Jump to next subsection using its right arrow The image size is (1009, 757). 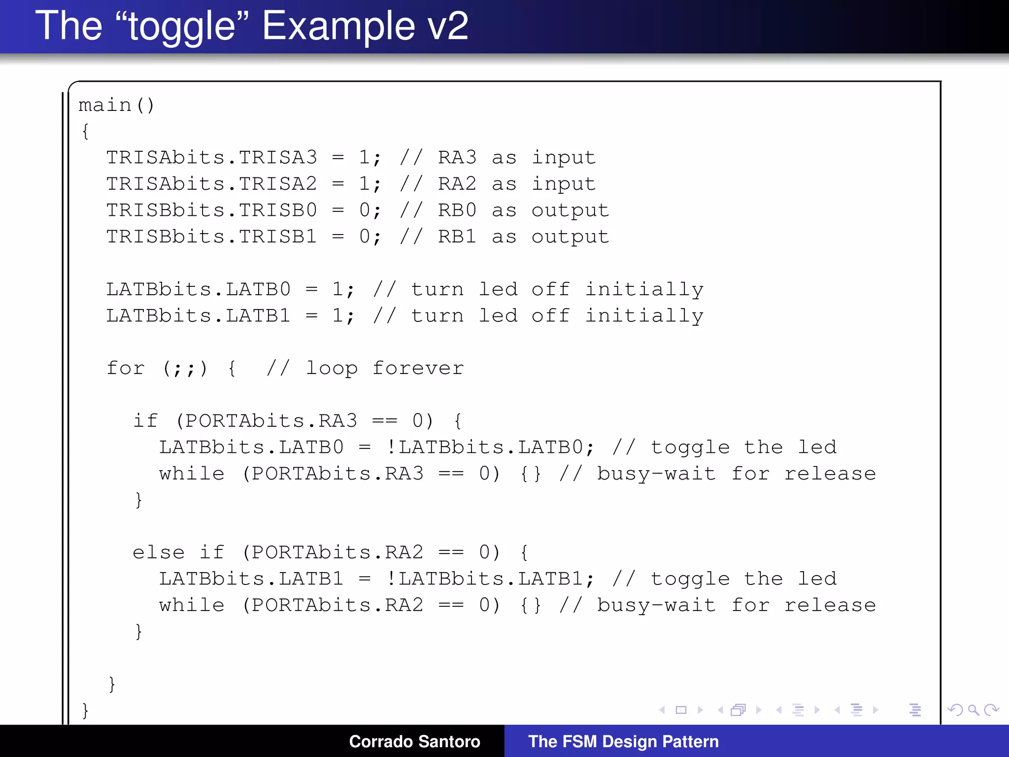817,710
